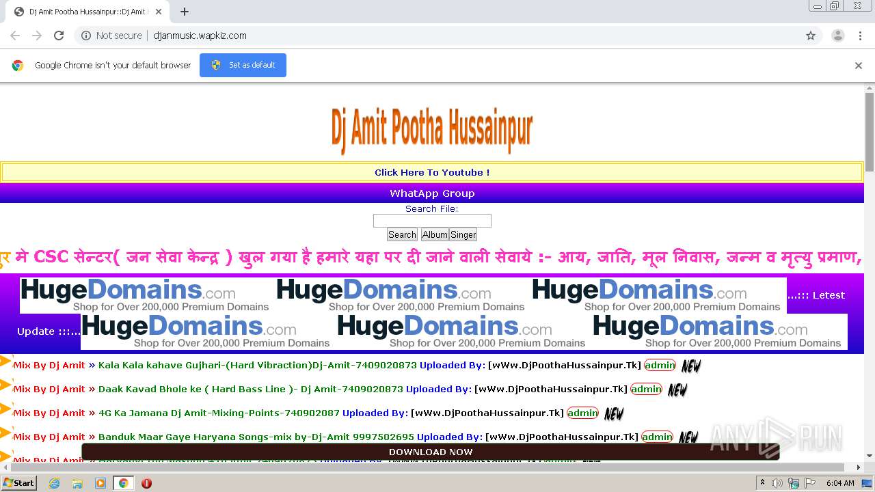Focus the Search File text box
The width and height of the screenshot is (875, 492).
click(x=432, y=221)
